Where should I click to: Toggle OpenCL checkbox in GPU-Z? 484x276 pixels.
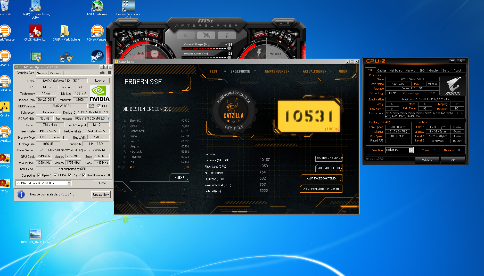pos(39,175)
